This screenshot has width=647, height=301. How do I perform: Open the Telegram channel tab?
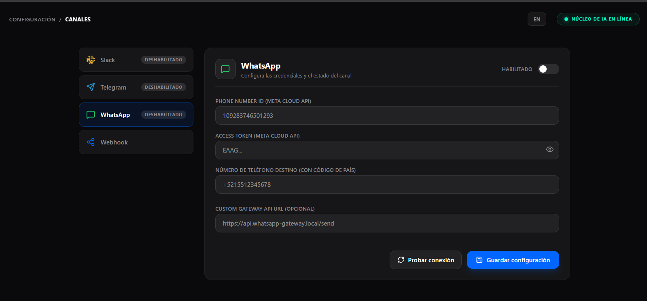136,87
